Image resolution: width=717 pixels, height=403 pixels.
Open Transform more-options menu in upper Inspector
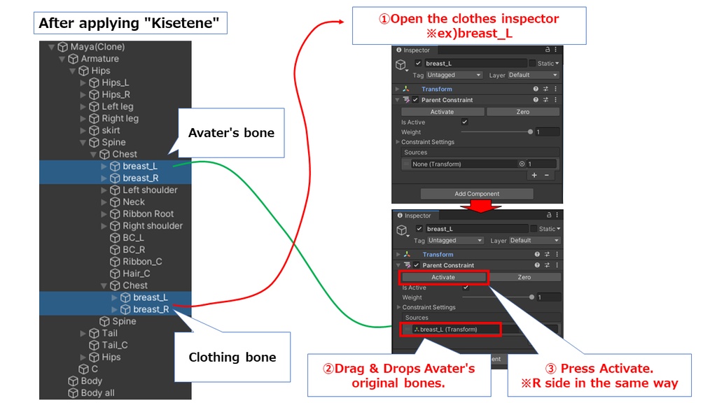555,89
